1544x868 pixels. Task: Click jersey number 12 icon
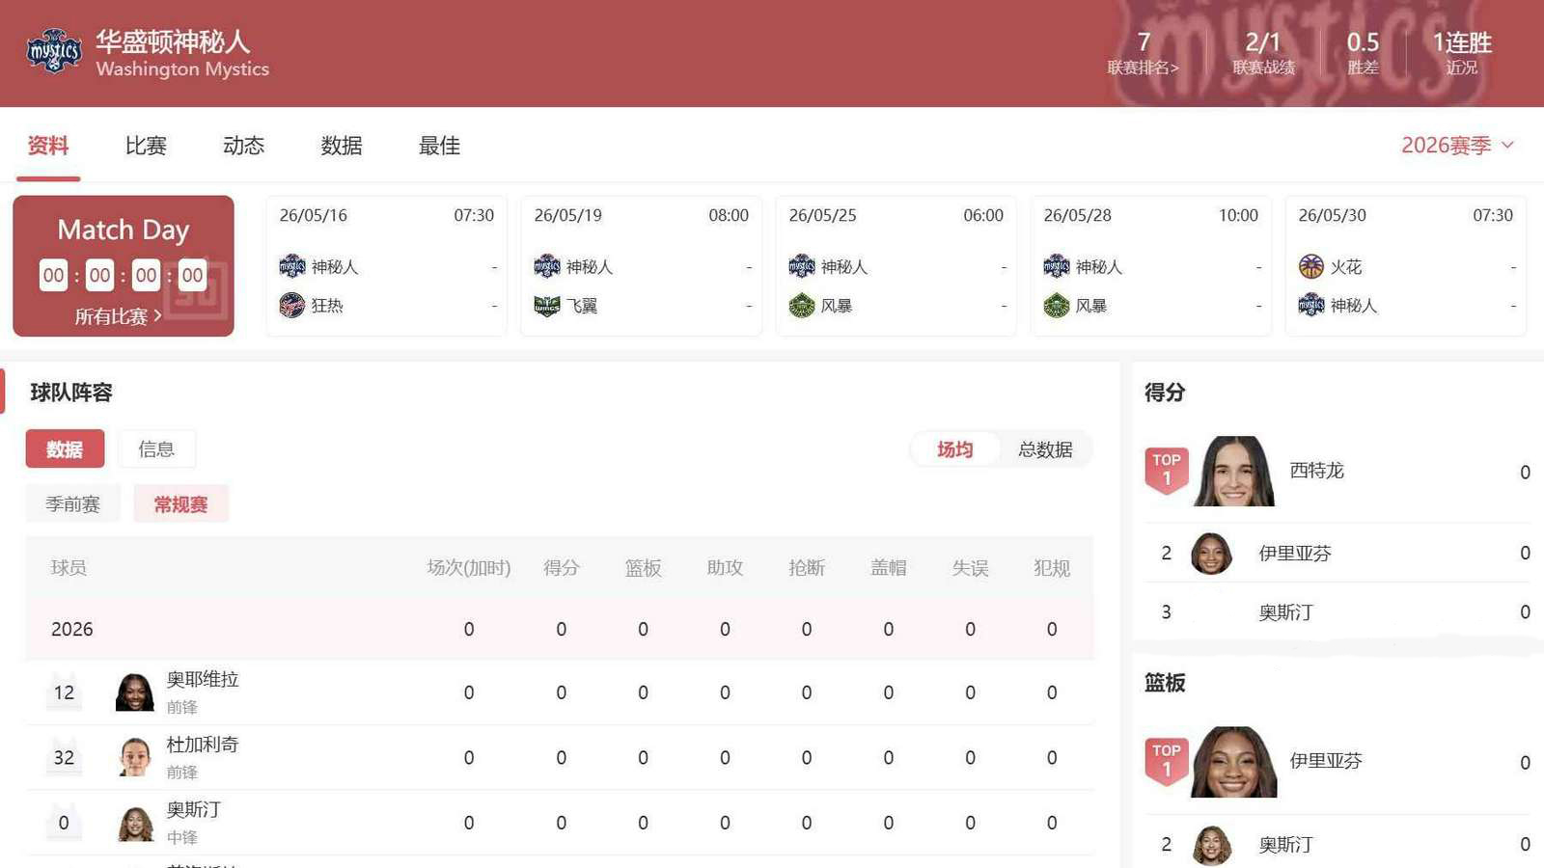pyautogui.click(x=64, y=692)
